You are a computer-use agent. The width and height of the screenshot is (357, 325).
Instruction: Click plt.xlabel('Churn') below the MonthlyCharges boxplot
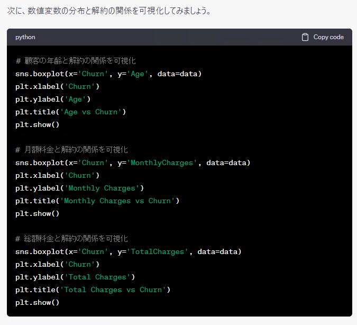[57, 175]
